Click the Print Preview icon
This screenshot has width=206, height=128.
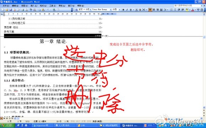coord(26,10)
